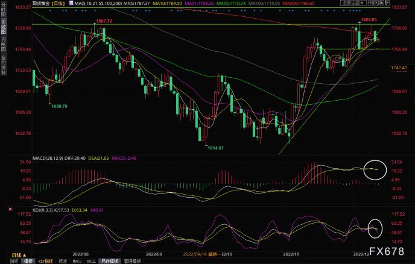The image size is (415, 264).
Task: Click the D:63.34 reading
Action: pos(80,210)
